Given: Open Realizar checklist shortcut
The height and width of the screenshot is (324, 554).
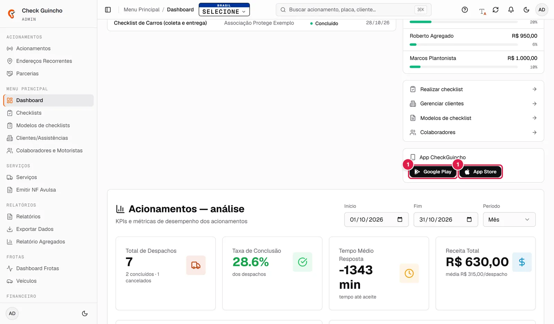Looking at the screenshot, I should pos(473,90).
